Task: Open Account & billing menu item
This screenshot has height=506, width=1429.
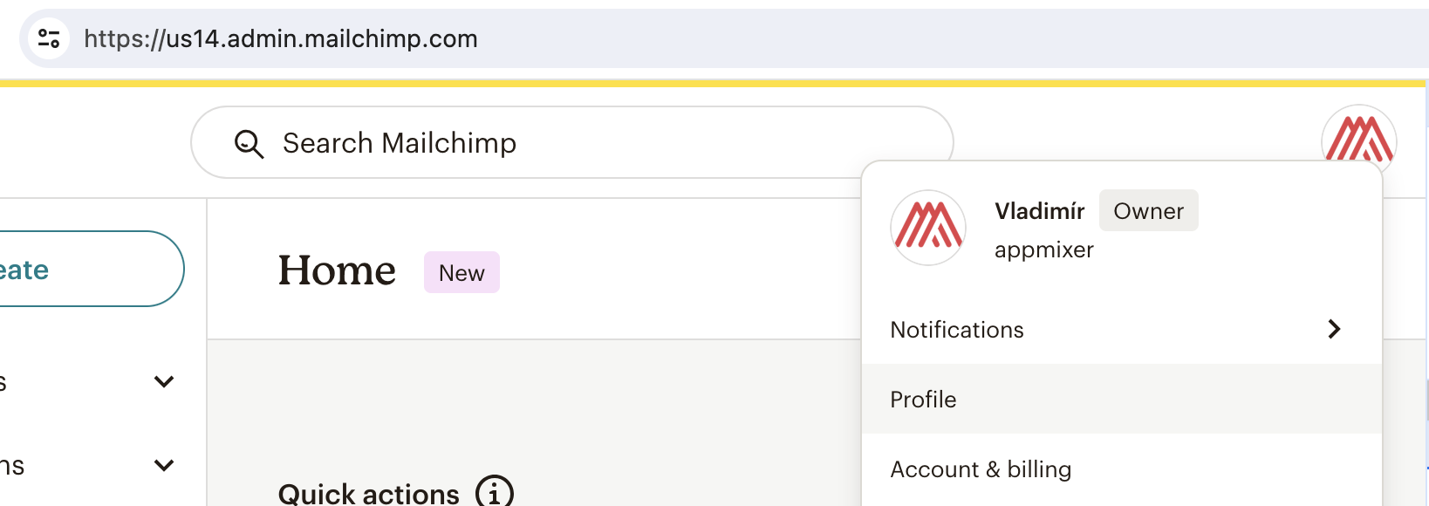Action: [981, 469]
